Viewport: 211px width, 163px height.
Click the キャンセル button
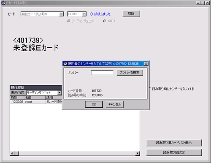pyautogui.click(x=114, y=104)
